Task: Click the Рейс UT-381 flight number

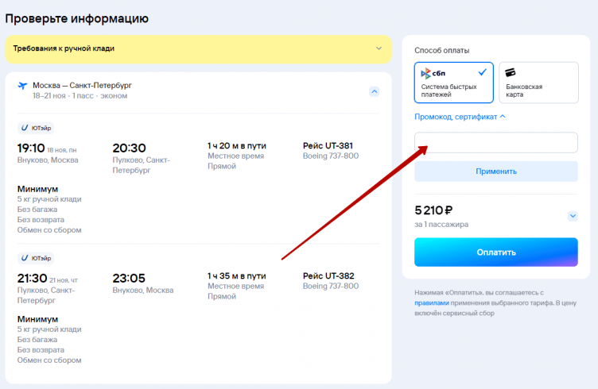Action: click(x=328, y=146)
